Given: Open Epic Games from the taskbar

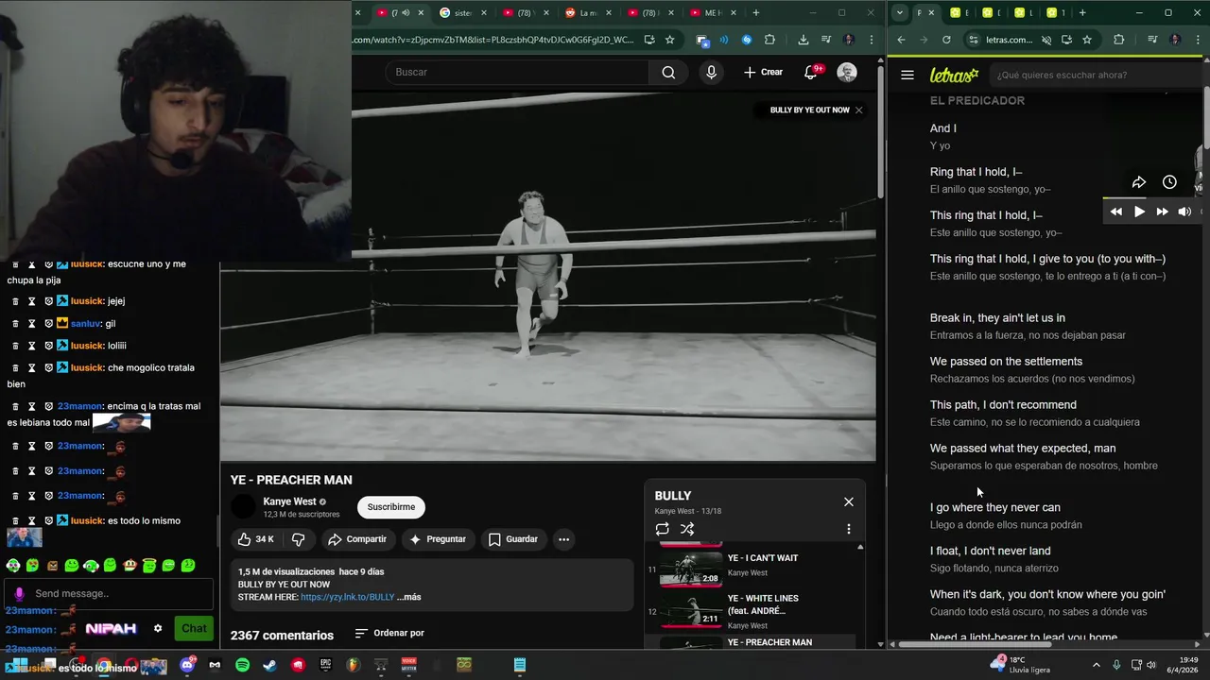Looking at the screenshot, I should click(325, 665).
